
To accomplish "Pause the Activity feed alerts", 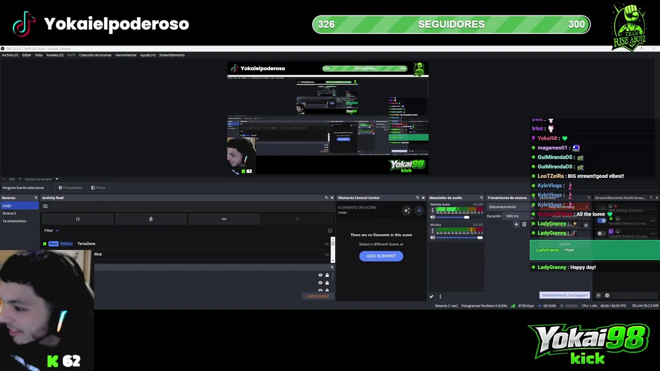I will 78,219.
